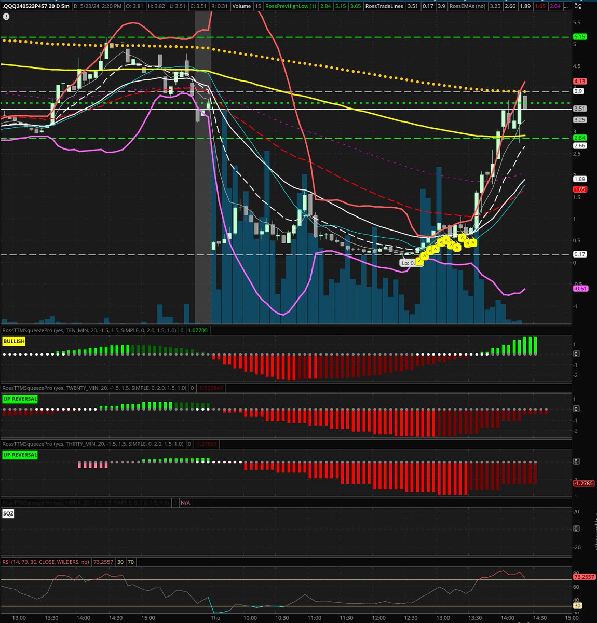
Task: Click the 73.2557 value in RSI header
Action: click(x=103, y=562)
